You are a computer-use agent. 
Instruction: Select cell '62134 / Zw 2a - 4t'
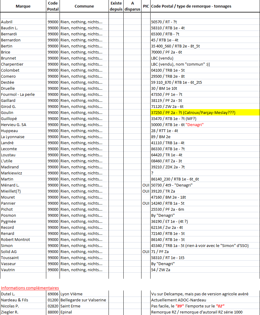click(205, 227)
